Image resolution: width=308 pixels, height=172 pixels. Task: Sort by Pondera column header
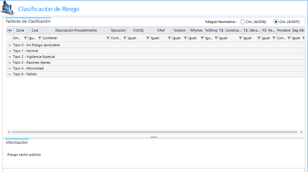pyautogui.click(x=284, y=30)
